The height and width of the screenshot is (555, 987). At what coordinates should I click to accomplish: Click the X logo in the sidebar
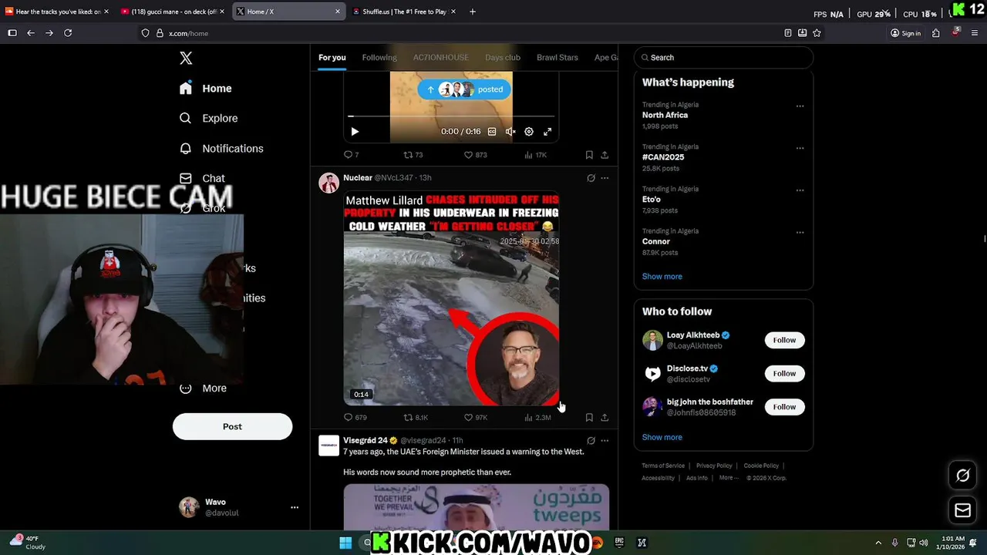pos(186,58)
